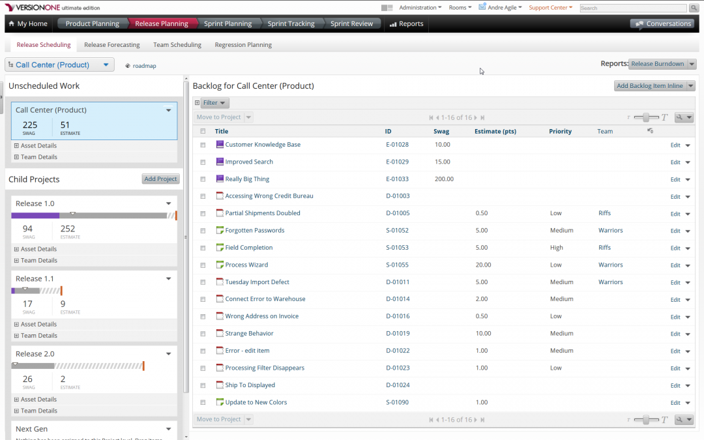Tick the checkbox for Connect Error to Warehouse

[203, 299]
